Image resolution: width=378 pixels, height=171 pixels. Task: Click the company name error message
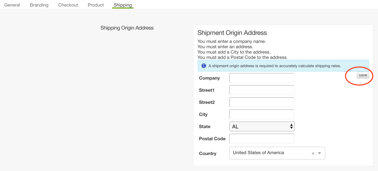tap(231, 41)
